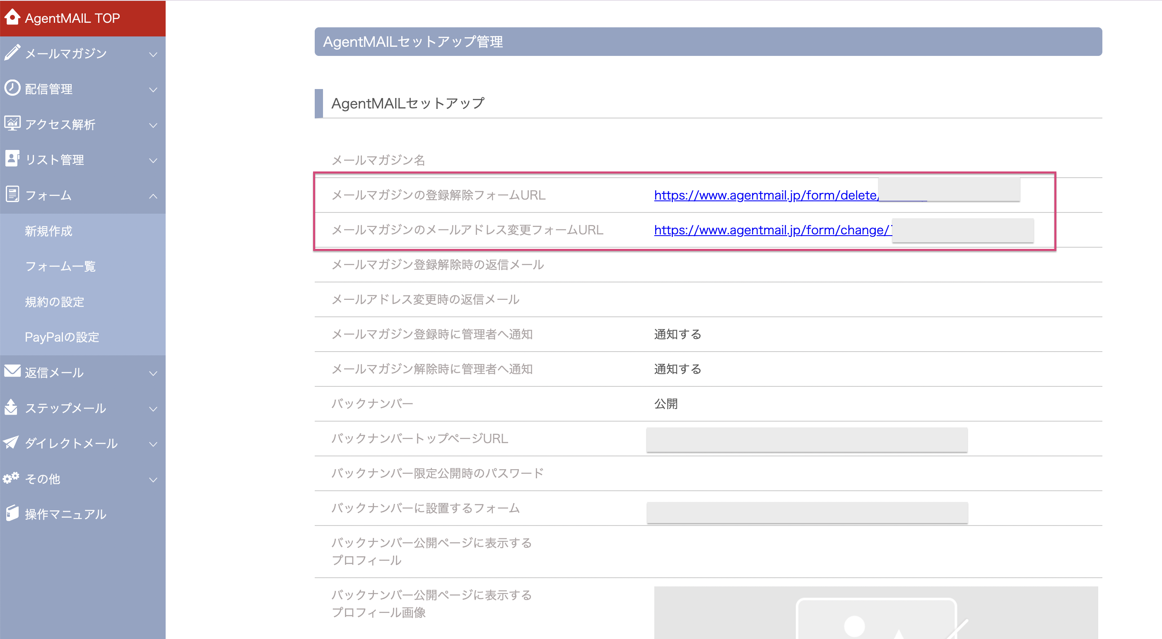Click the download tray icon beside ステップメール
The width and height of the screenshot is (1162, 639).
(x=11, y=407)
